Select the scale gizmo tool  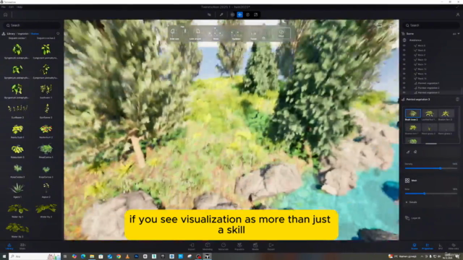(x=255, y=14)
